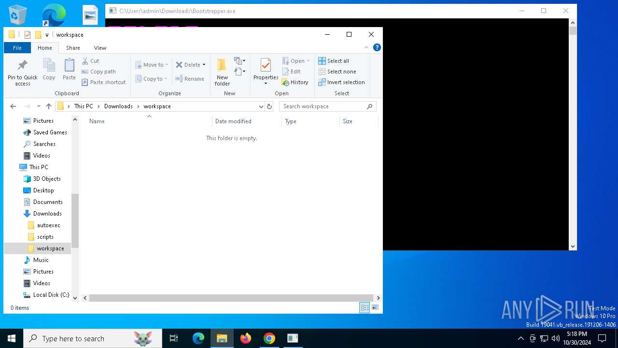Click the Cut scissors option
The height and width of the screenshot is (348, 618).
(x=90, y=61)
